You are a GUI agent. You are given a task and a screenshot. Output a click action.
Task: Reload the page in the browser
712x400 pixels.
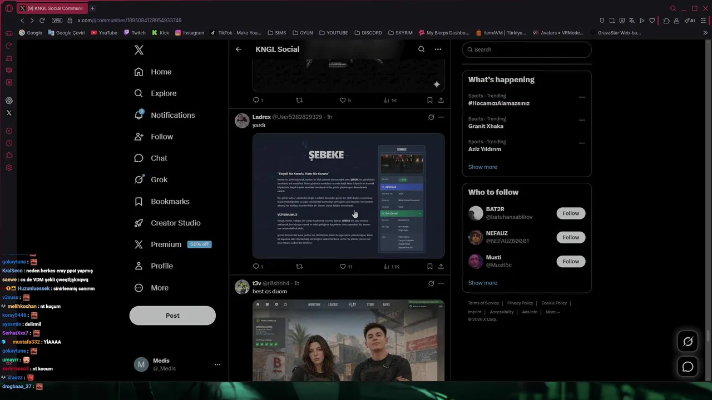click(x=42, y=21)
